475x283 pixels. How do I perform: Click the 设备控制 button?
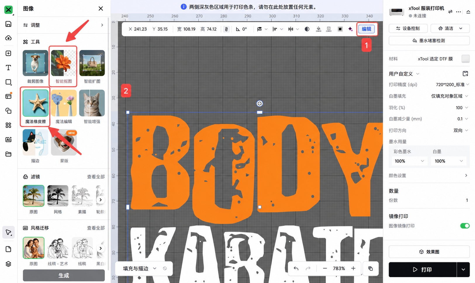point(408,28)
